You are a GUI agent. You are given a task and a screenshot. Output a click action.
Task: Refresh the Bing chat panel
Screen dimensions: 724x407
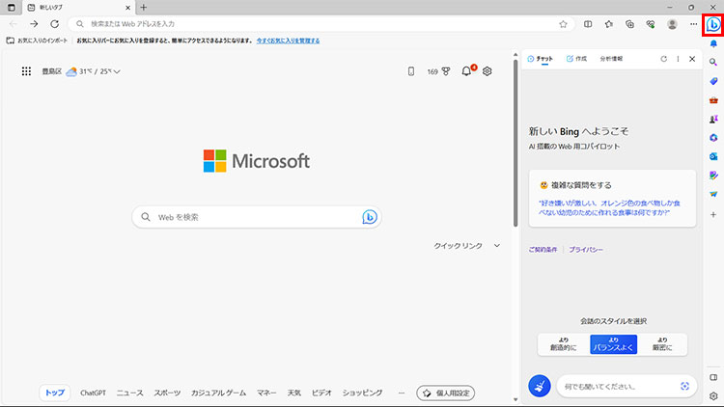[663, 59]
